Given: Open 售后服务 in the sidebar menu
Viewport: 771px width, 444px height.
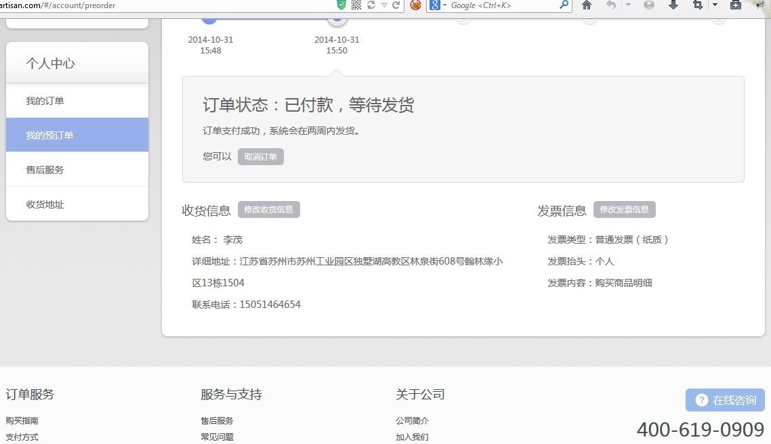Looking at the screenshot, I should pyautogui.click(x=77, y=169).
